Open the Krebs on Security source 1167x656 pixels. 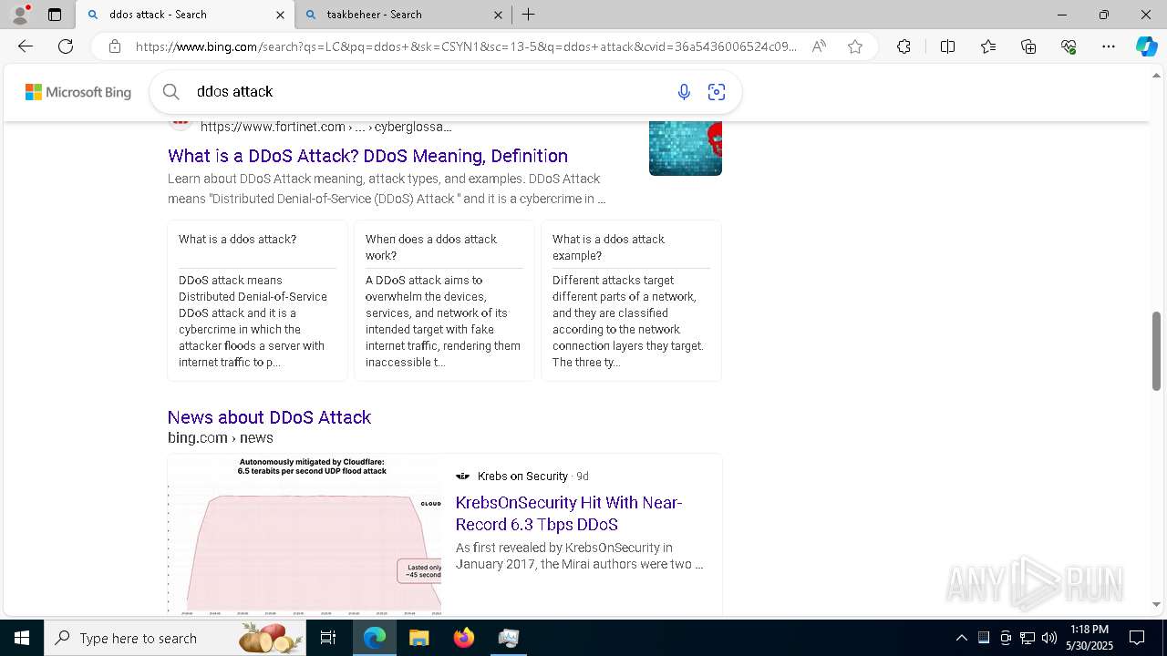click(522, 477)
